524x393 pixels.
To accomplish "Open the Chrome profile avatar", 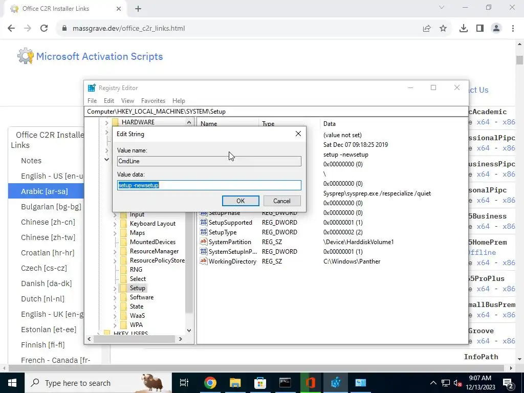I will (x=496, y=29).
